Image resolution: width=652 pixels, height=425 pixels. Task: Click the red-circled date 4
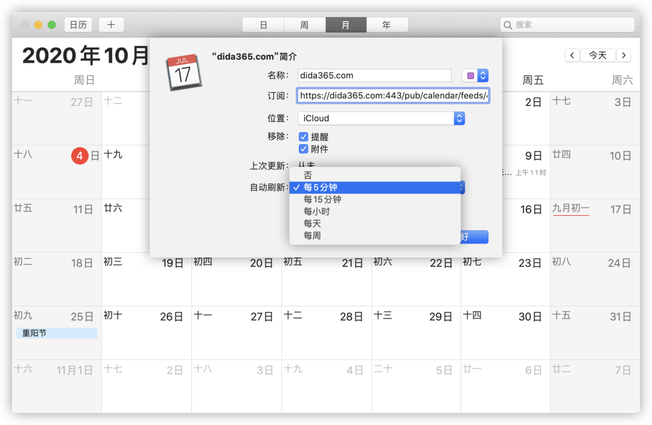coord(80,156)
